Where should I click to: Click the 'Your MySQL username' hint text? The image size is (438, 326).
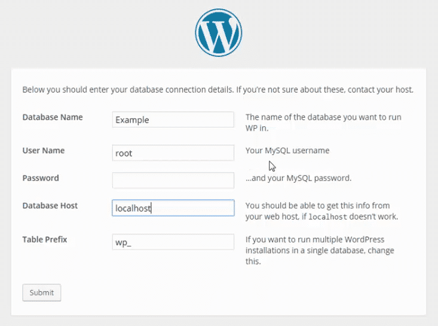point(287,151)
